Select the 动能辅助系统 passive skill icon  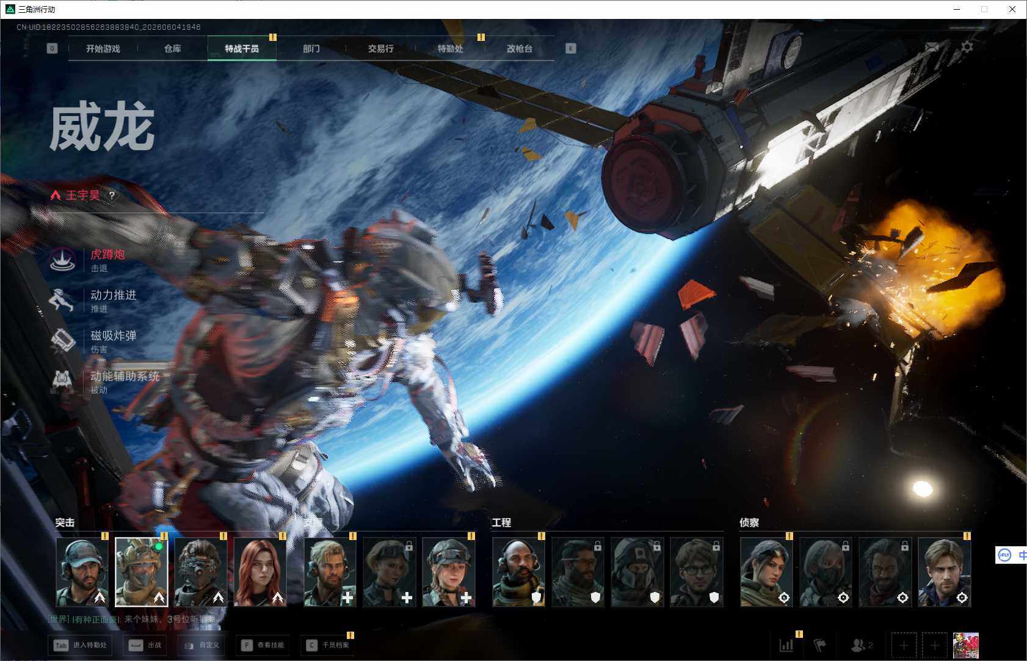pos(62,381)
